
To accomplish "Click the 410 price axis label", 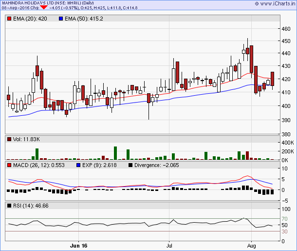I will pyautogui.click(x=286, y=92).
